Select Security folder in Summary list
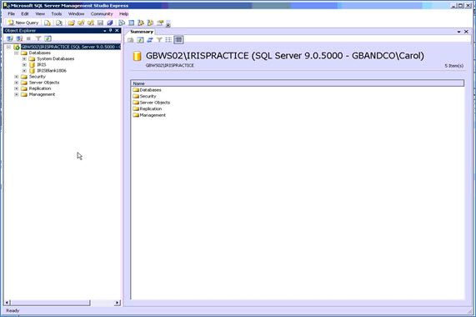 144,96
